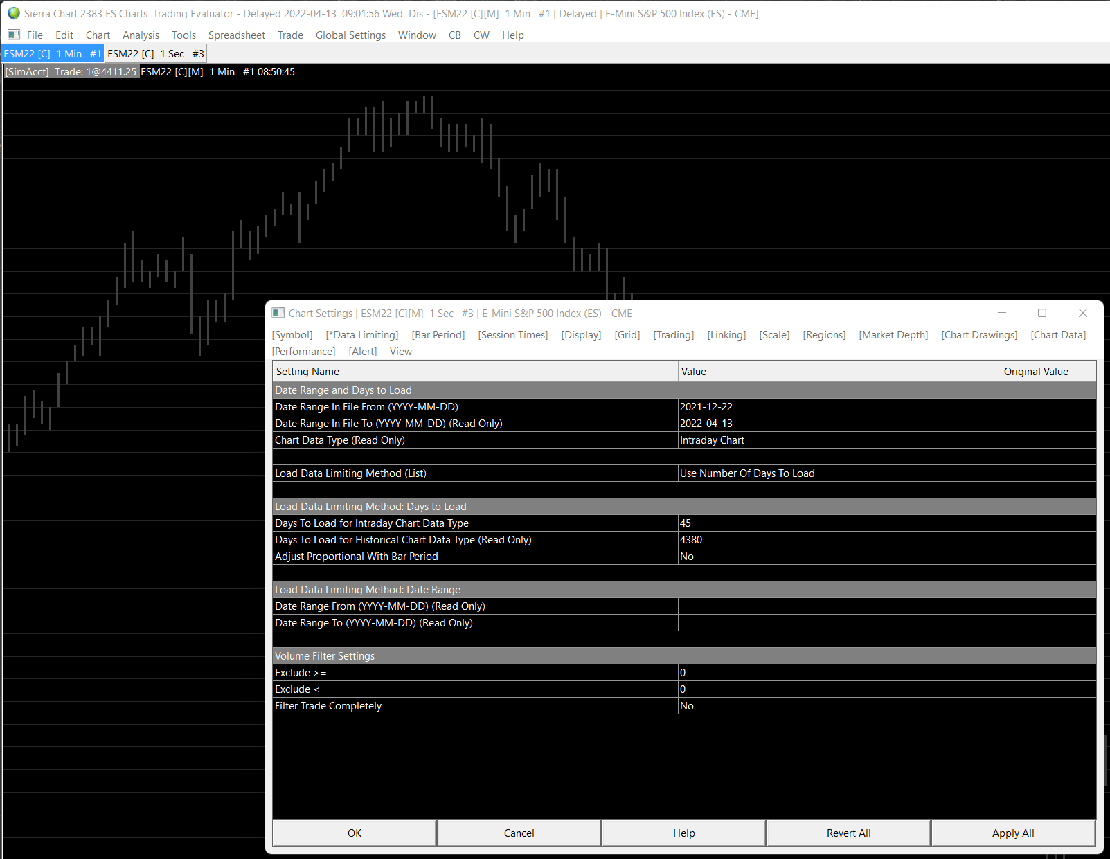Switch to the ESM22 1 Sec #3 chart tab

(x=156, y=53)
